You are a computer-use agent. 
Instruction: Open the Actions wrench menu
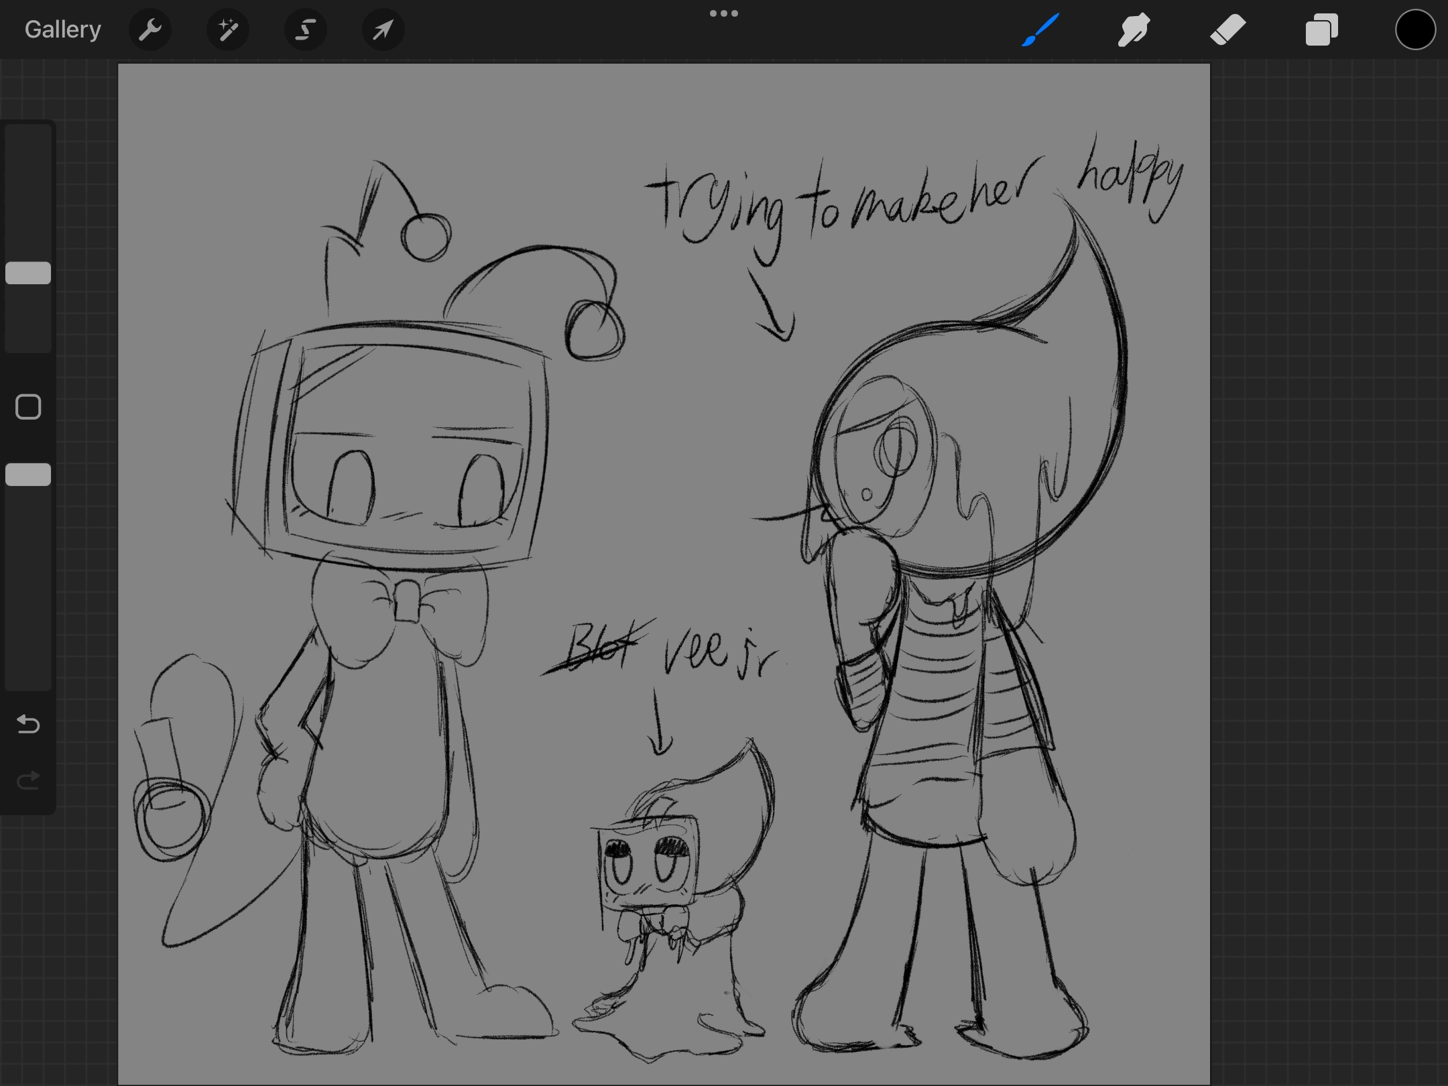[x=150, y=30]
